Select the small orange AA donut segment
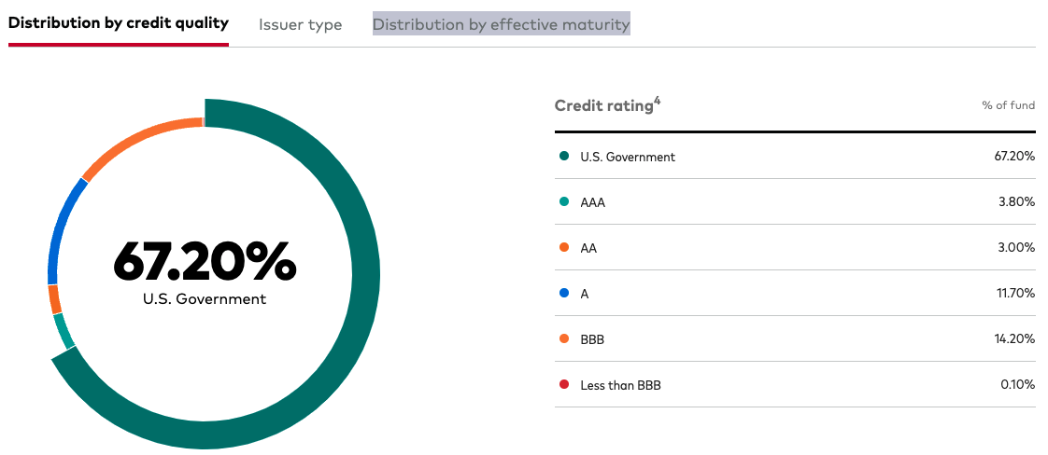The image size is (1048, 455). click(54, 299)
